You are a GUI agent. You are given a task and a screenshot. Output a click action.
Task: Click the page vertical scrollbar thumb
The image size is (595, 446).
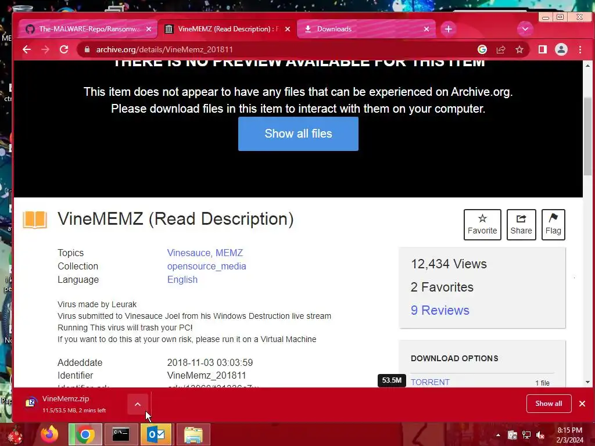(587, 135)
